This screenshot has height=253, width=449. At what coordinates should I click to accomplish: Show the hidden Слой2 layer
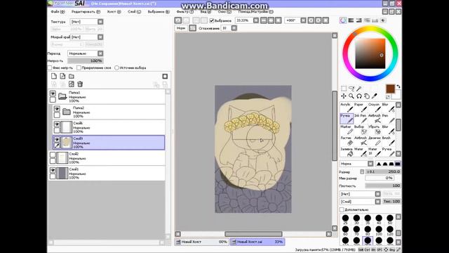(x=53, y=155)
